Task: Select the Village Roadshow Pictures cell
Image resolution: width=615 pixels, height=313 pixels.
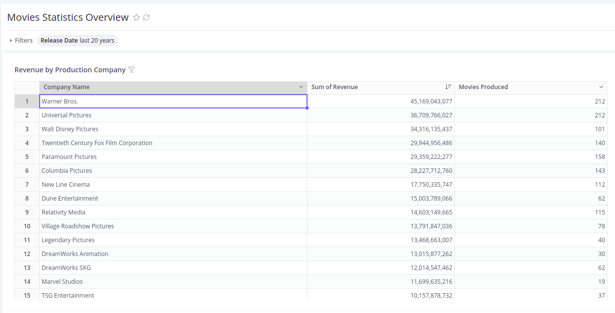Action: point(173,226)
